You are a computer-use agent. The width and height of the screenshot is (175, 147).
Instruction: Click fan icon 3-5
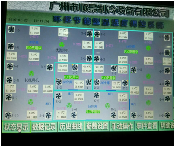tap(11, 29)
